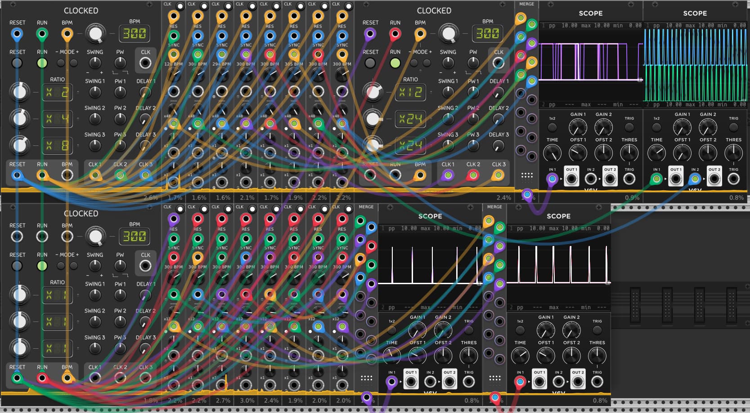The width and height of the screenshot is (750, 413).
Task: Click IN 2 jack on purple-waveform Scope
Action: (x=591, y=179)
